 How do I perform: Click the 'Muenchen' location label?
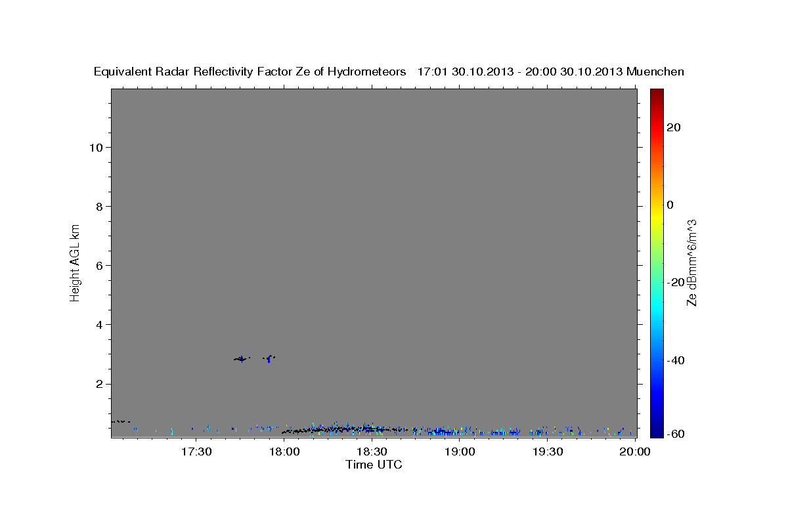click(655, 72)
